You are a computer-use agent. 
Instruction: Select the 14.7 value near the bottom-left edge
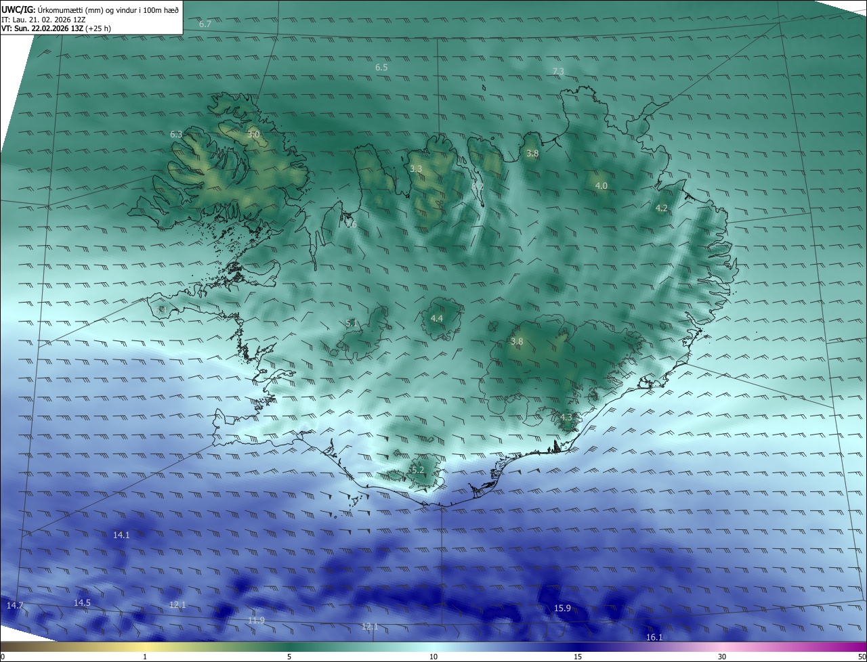click(15, 604)
